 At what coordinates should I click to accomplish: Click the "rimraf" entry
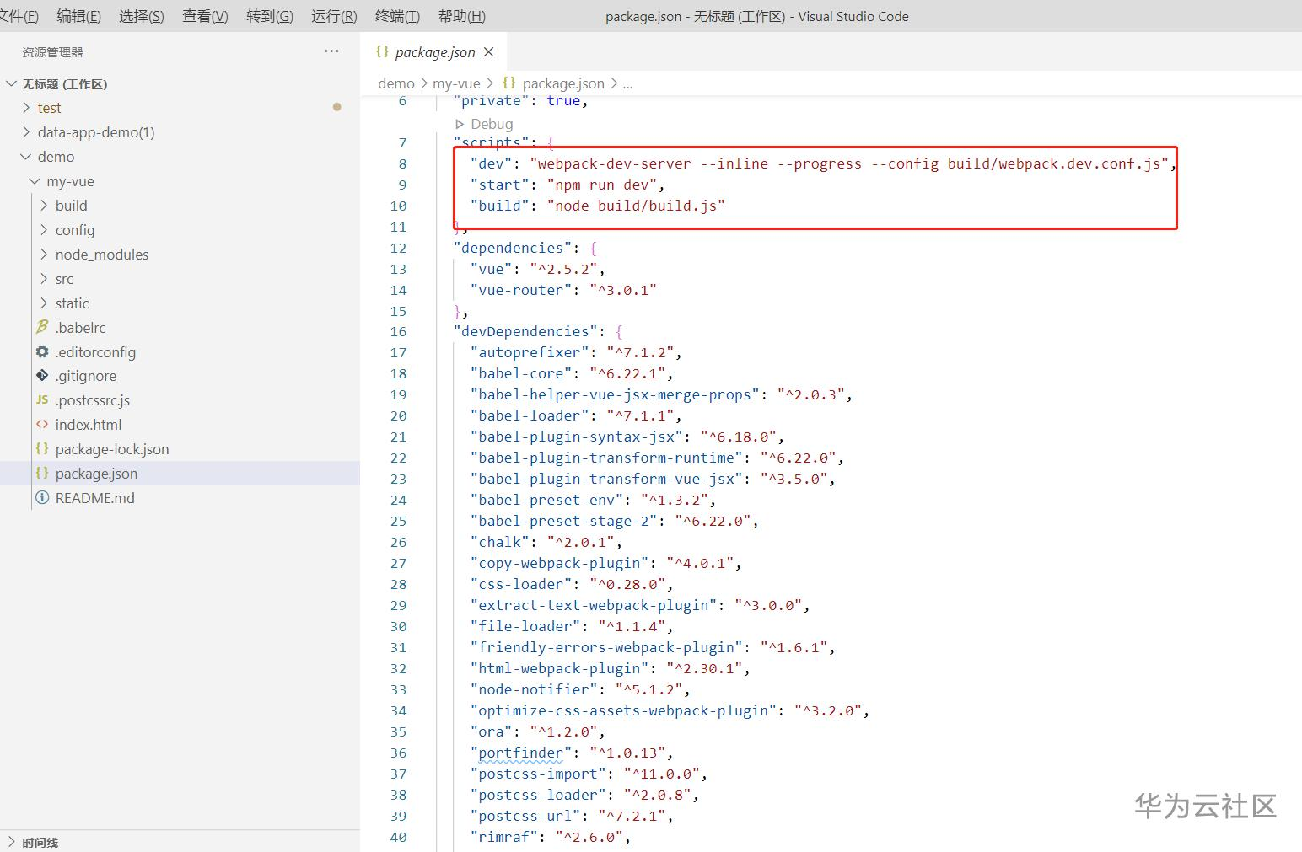click(504, 837)
